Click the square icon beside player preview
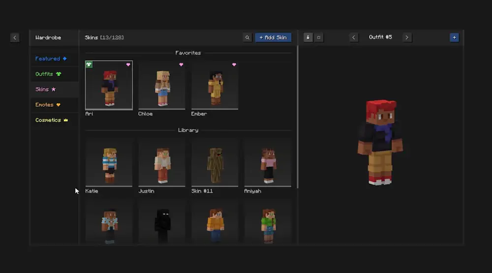 click(319, 37)
